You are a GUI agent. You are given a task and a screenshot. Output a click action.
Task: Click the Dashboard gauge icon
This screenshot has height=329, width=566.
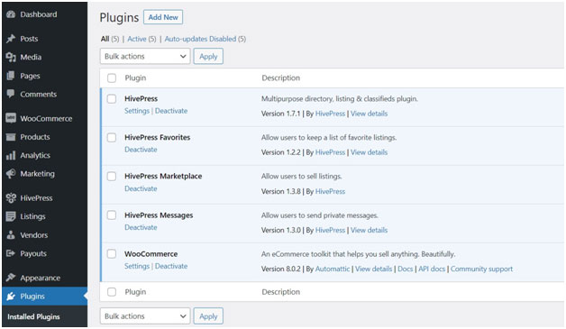click(11, 14)
